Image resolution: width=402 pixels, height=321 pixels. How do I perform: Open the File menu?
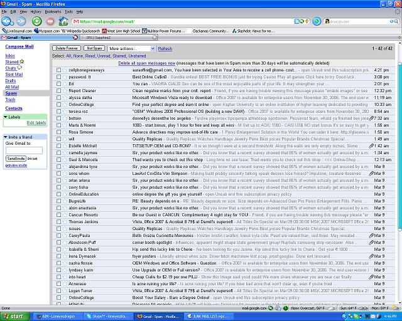pyautogui.click(x=4, y=12)
